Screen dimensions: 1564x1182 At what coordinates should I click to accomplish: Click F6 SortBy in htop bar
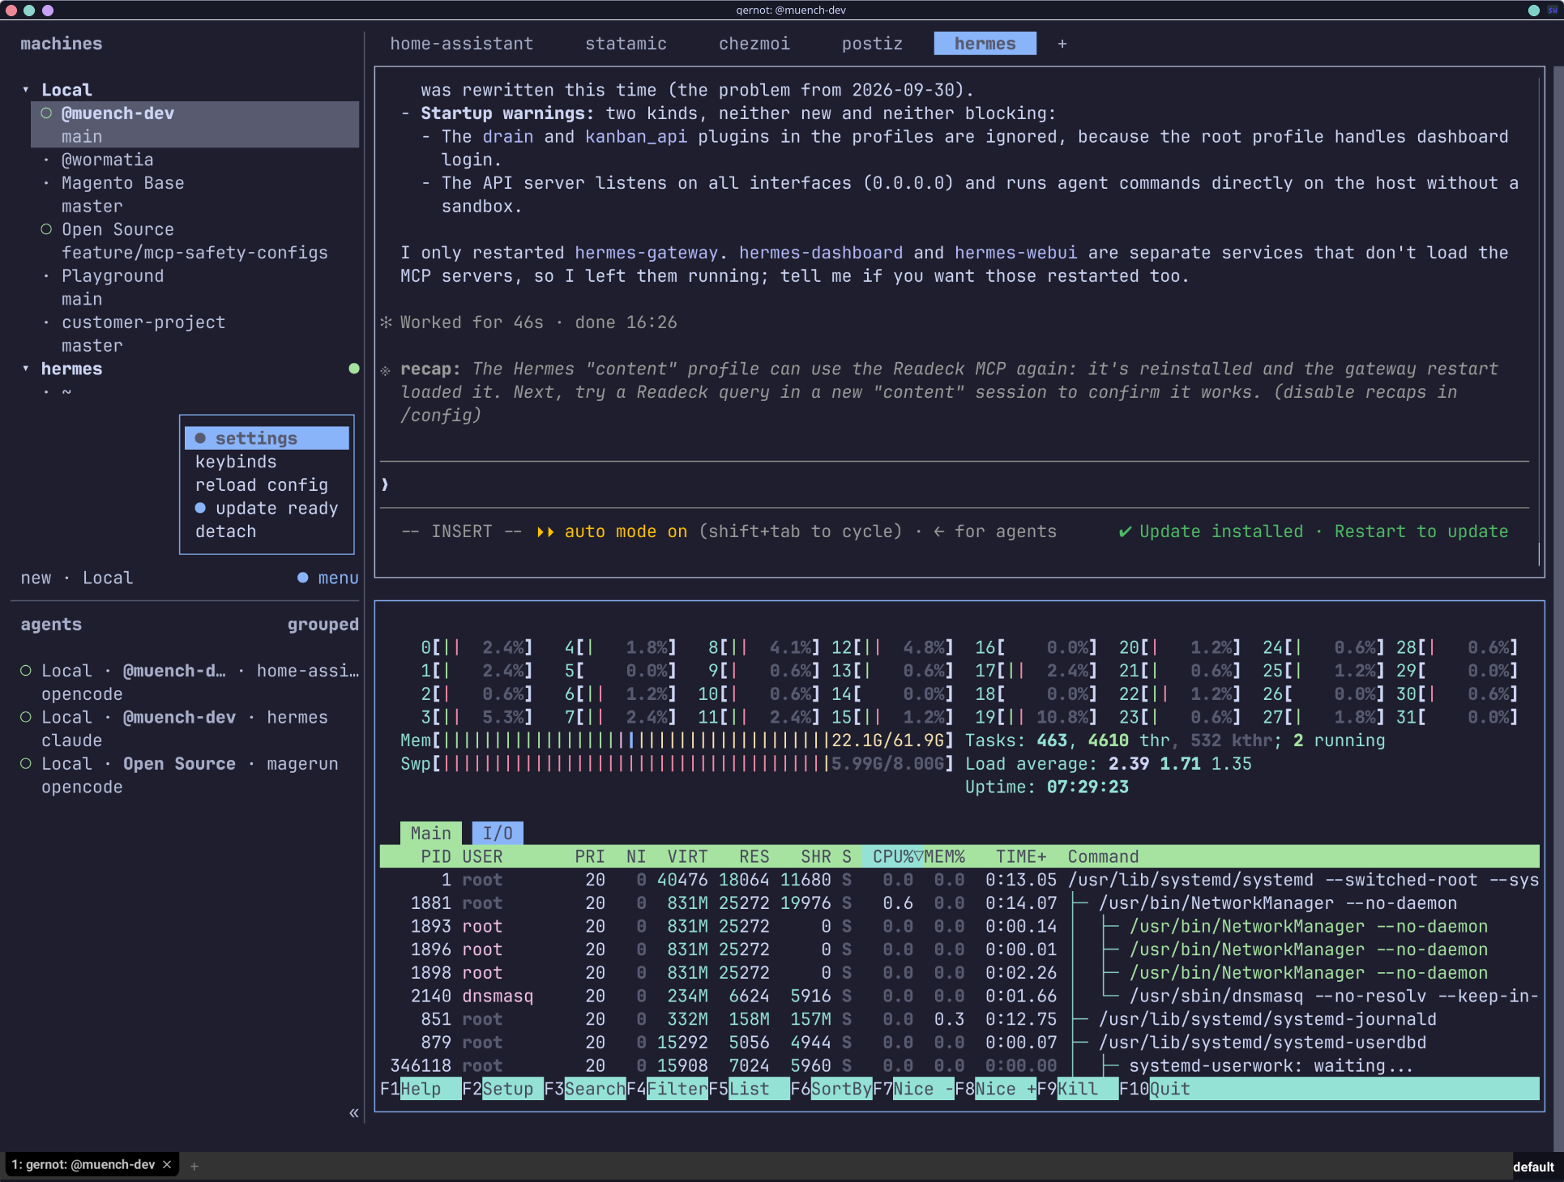click(831, 1089)
